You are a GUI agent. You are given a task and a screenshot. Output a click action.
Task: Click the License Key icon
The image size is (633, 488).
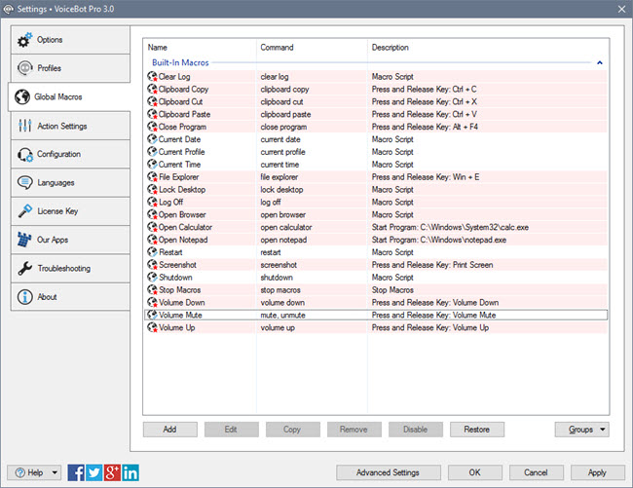pyautogui.click(x=25, y=211)
